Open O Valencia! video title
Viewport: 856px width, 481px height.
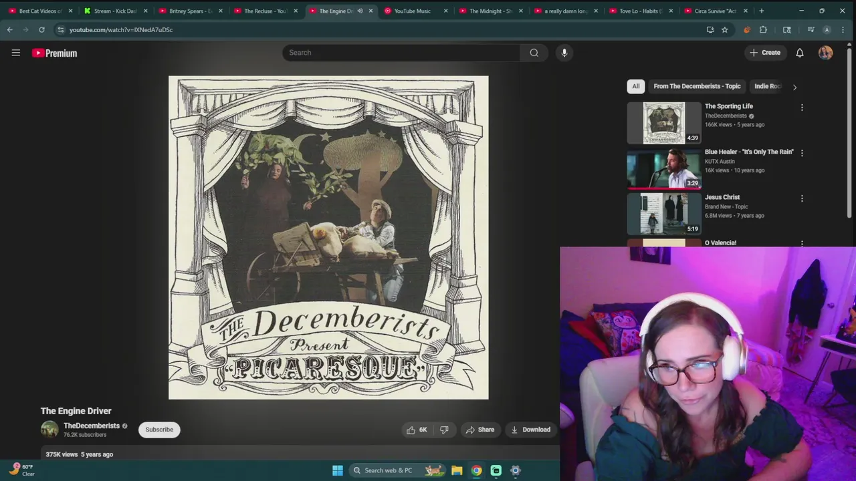click(x=720, y=243)
